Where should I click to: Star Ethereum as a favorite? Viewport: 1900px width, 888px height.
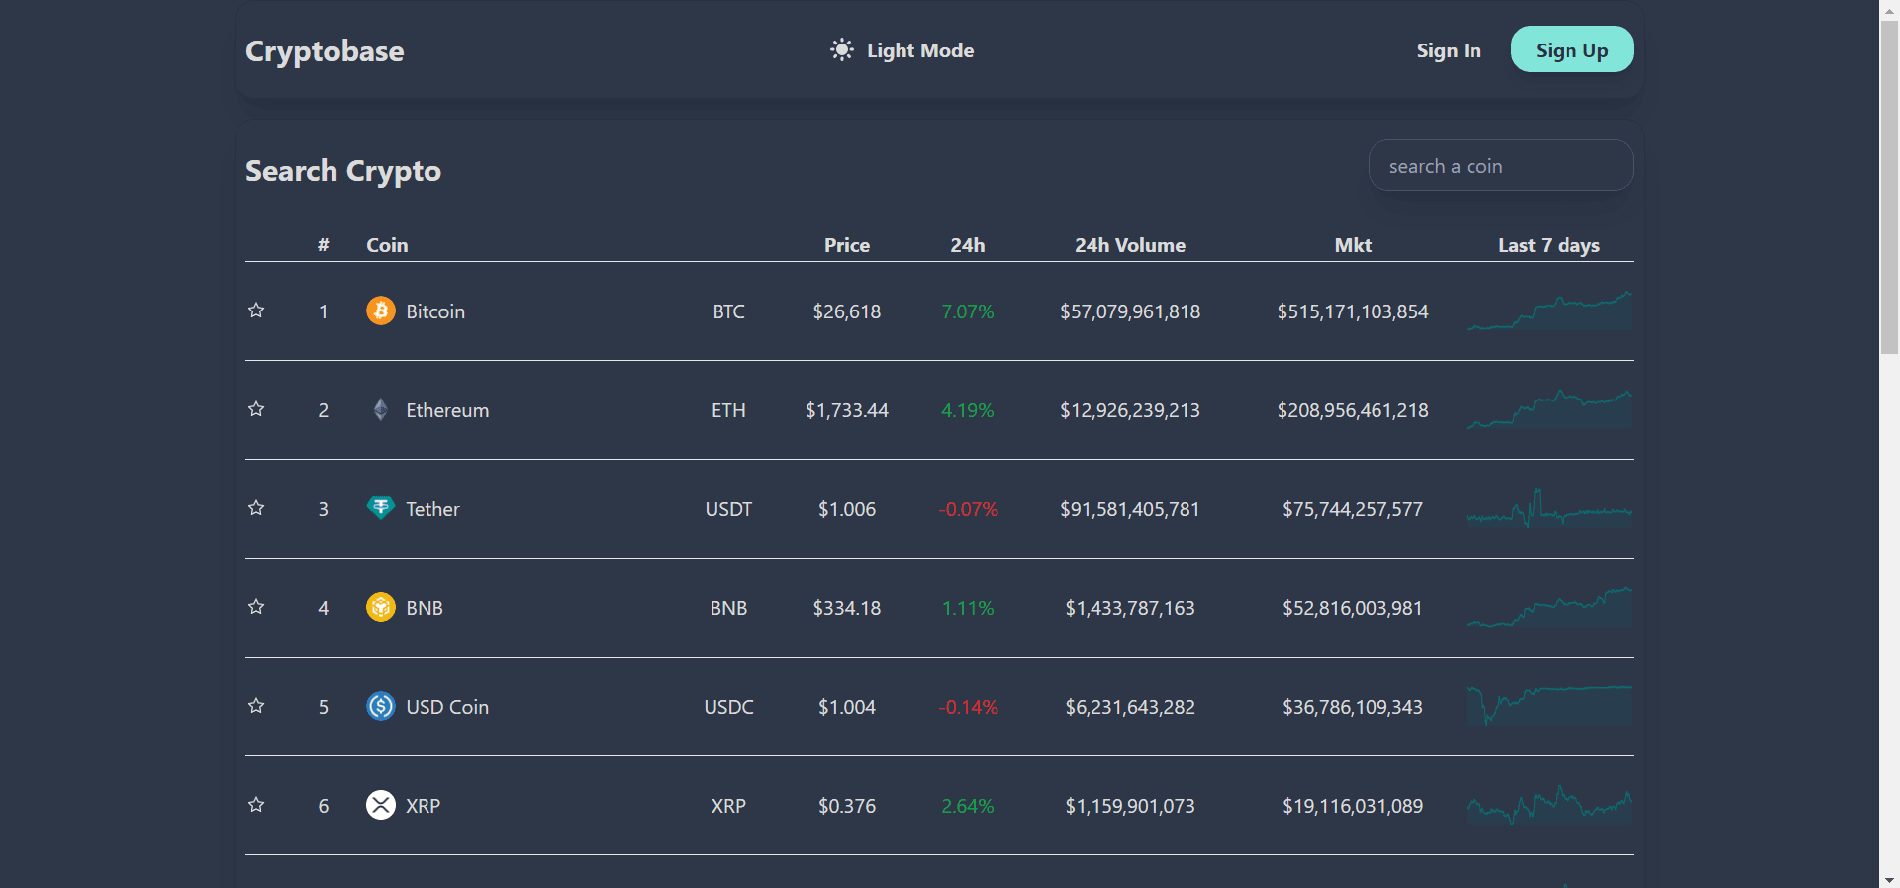[x=256, y=409]
